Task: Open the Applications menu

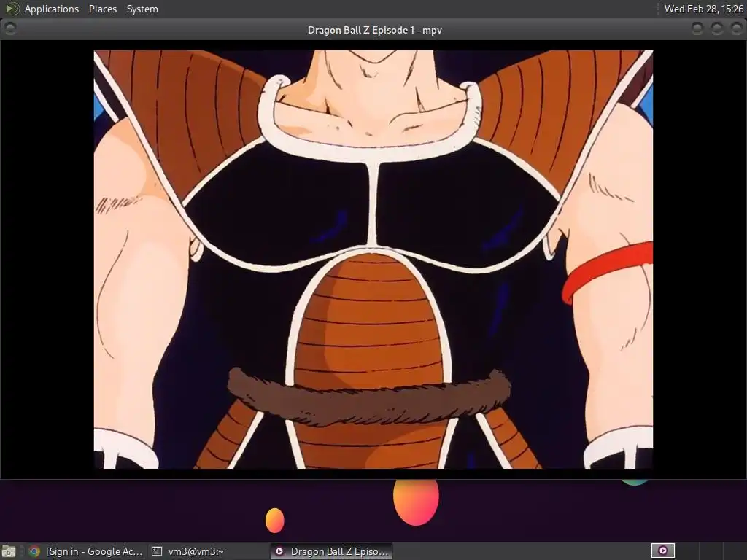Action: (x=52, y=9)
